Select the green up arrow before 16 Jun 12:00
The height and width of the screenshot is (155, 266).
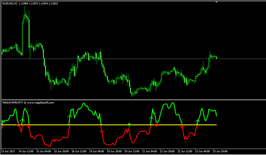coord(70,116)
